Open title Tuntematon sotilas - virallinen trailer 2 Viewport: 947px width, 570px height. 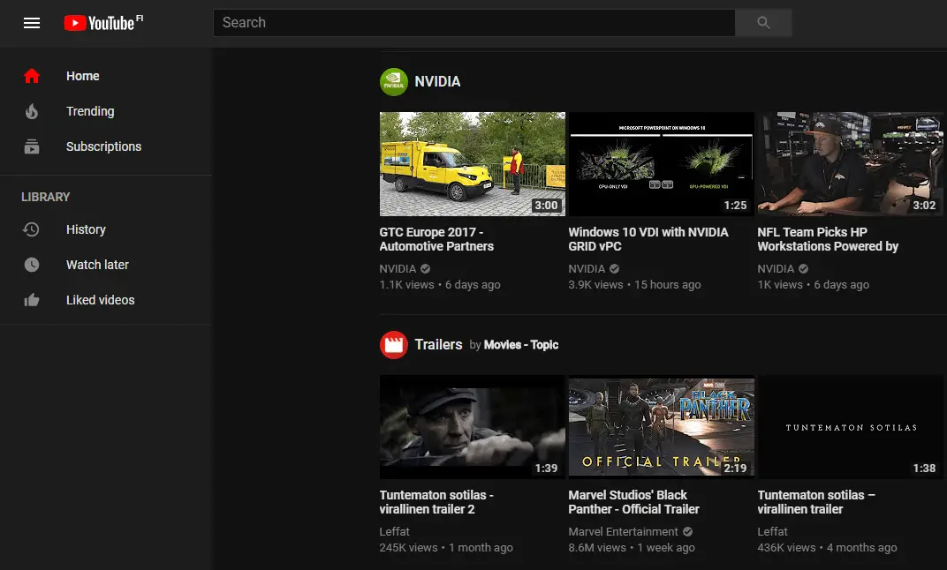pos(436,502)
